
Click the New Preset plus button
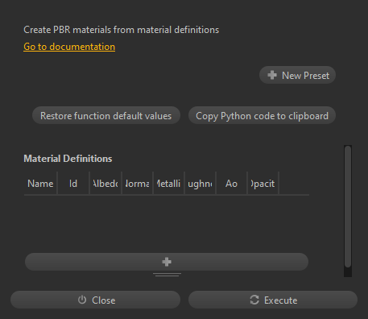[297, 75]
